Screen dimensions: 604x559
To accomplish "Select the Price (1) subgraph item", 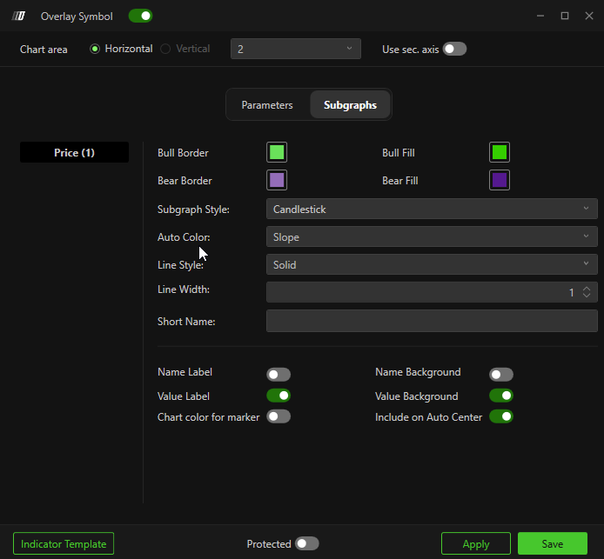I will (74, 153).
